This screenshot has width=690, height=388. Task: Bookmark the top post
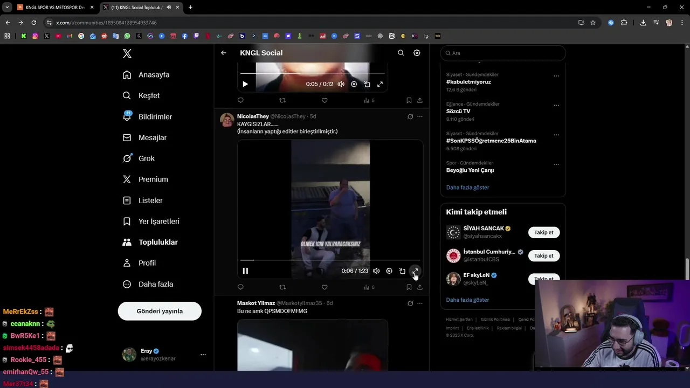409,100
